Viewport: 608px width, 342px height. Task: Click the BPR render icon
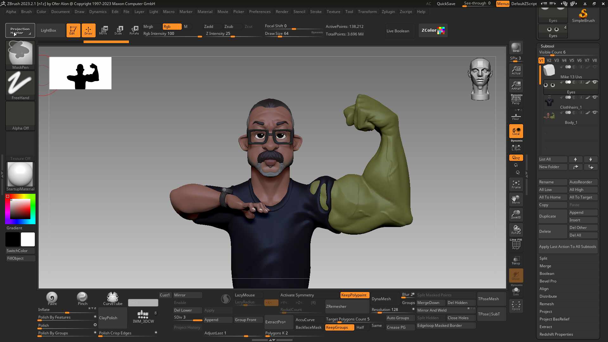click(x=516, y=47)
